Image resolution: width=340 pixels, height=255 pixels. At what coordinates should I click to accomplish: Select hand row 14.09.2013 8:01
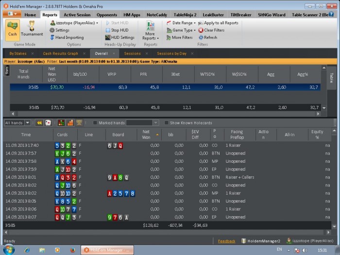click(167, 177)
